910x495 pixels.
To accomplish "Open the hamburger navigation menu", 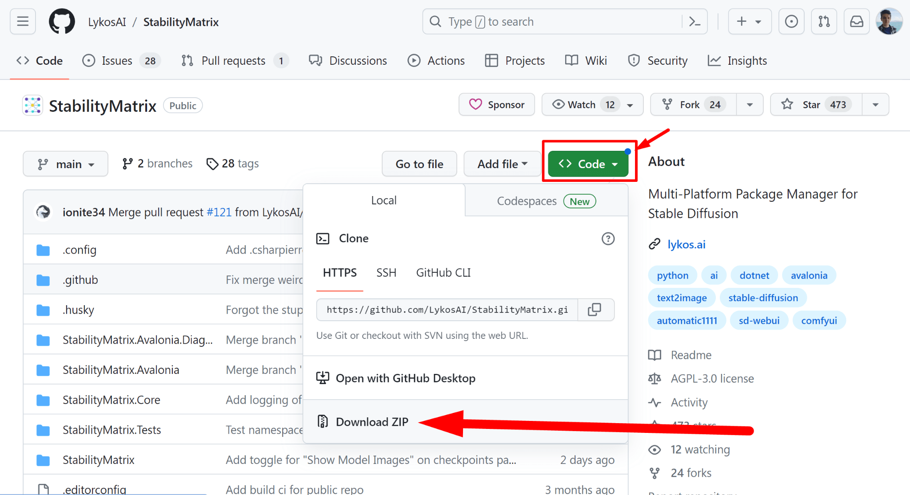I will pos(23,22).
